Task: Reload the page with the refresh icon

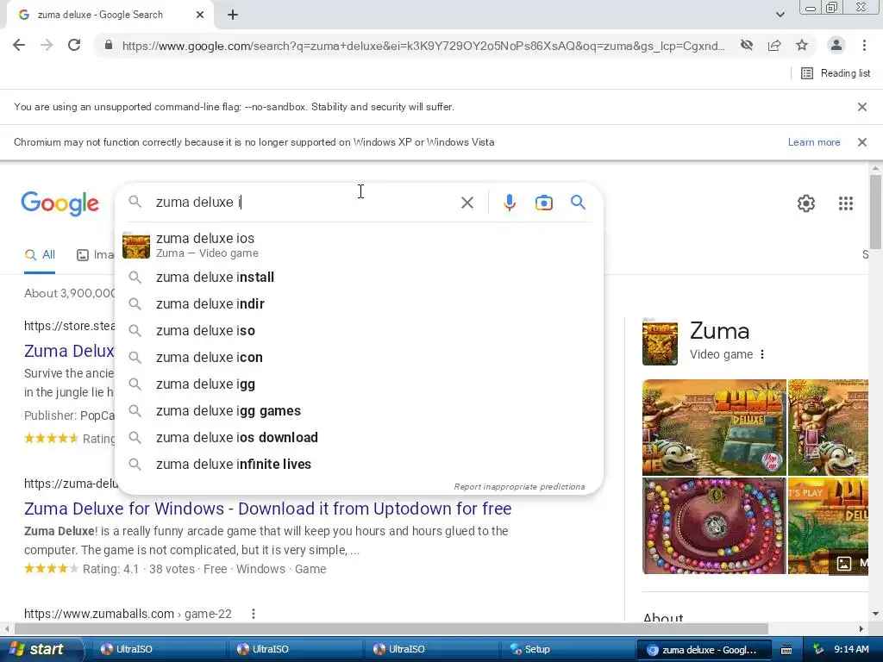Action: 74,45
